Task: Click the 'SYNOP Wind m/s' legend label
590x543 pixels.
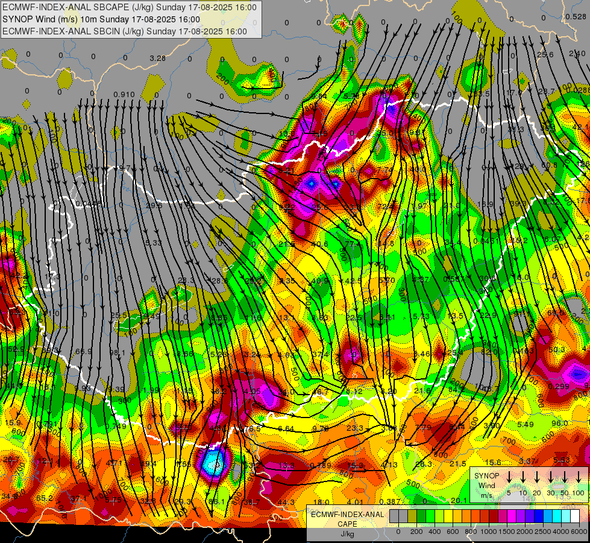Action: [486, 485]
